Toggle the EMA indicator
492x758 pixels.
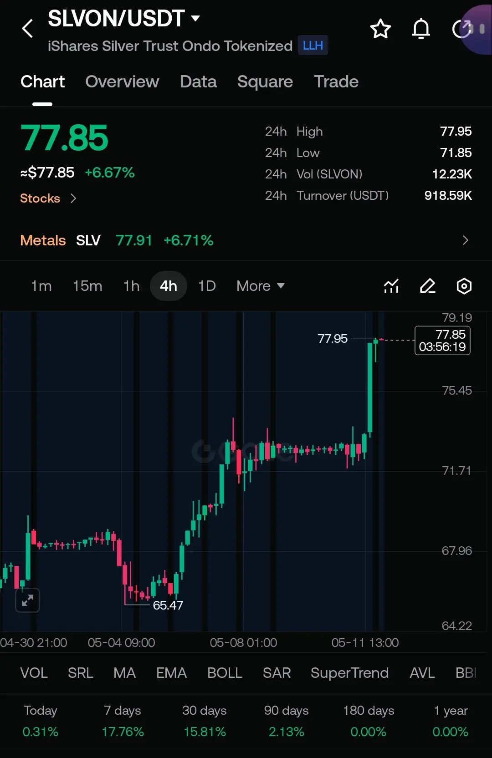pos(171,673)
